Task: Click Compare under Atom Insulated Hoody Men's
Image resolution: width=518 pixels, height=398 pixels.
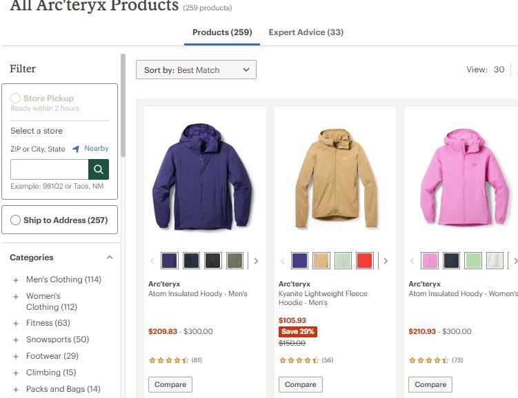Action: tap(170, 384)
